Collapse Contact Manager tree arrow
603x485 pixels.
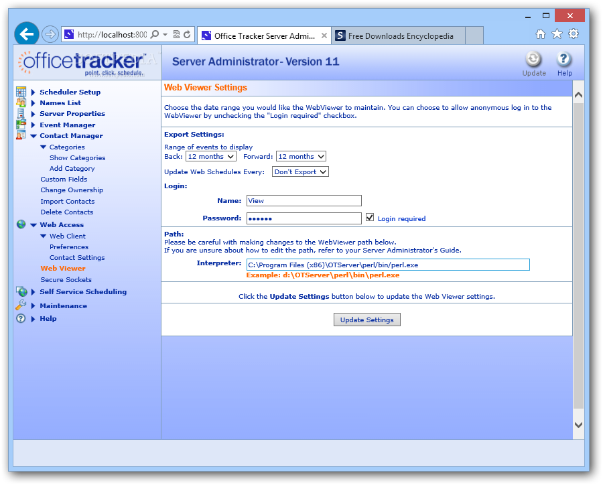coord(33,136)
